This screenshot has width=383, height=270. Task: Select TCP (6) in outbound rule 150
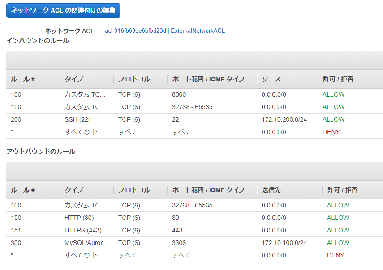pyautogui.click(x=129, y=218)
